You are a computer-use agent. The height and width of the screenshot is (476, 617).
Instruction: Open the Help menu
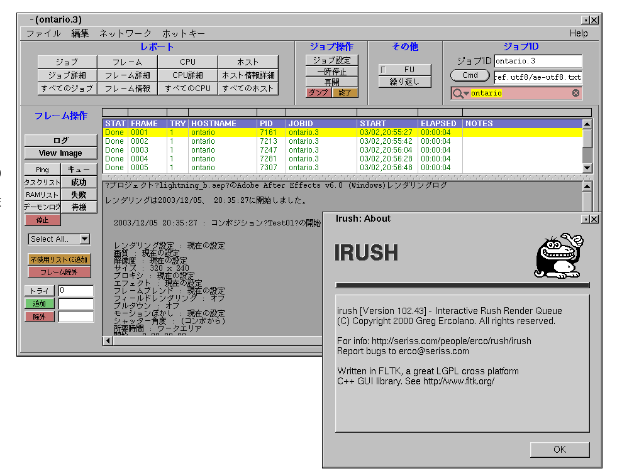(x=578, y=33)
